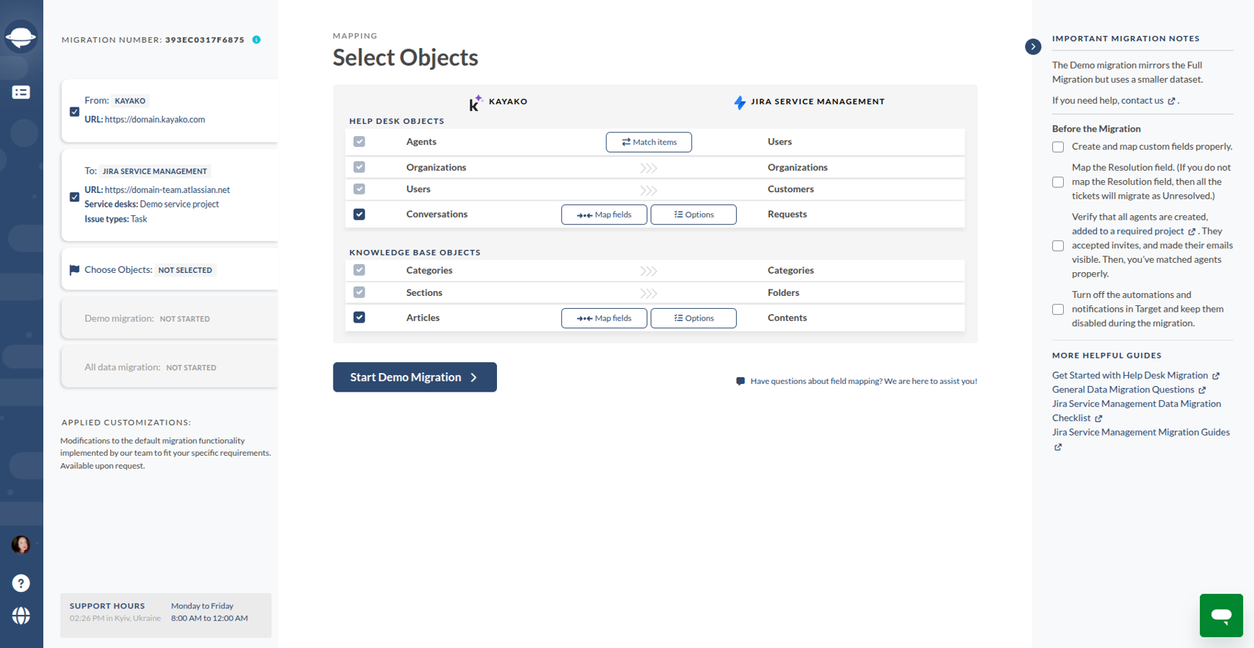Open external link icon beside contact us
The width and height of the screenshot is (1254, 648).
coord(1172,101)
